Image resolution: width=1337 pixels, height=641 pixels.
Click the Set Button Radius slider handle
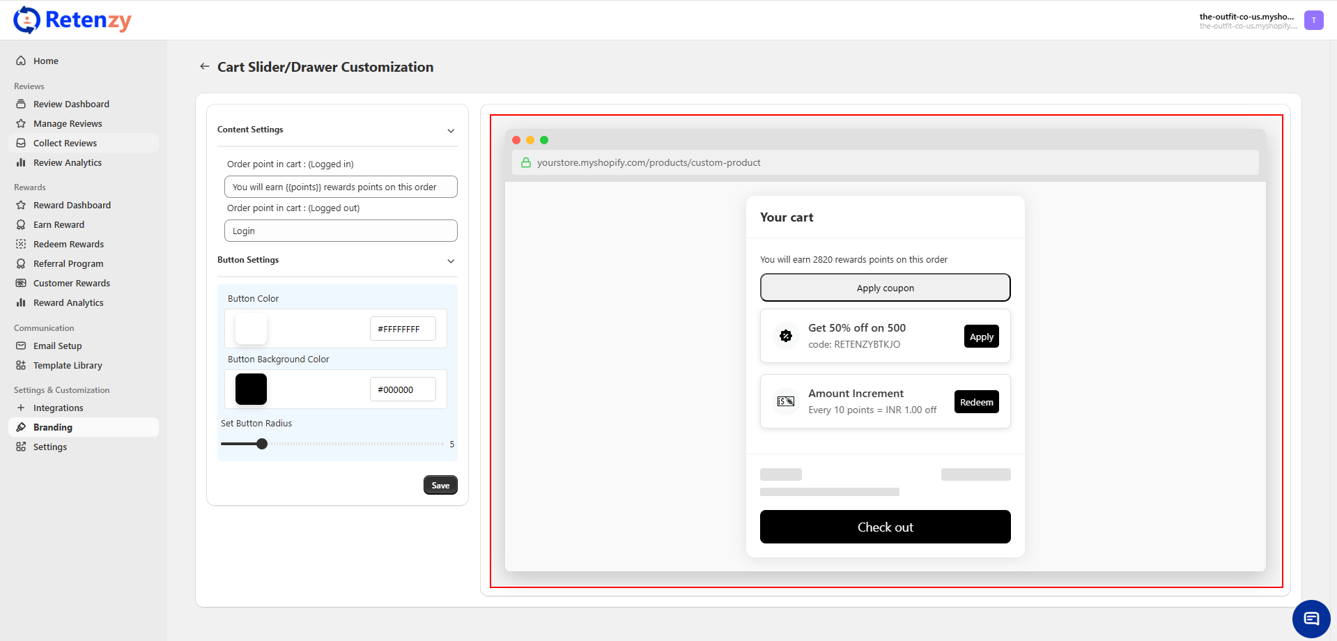click(262, 444)
